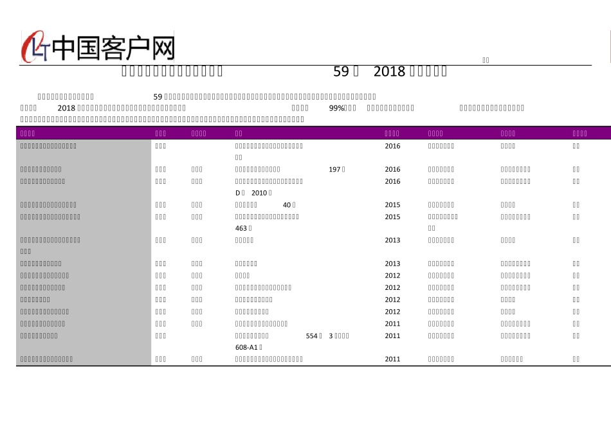Image resolution: width=611 pixels, height=432 pixels.
Task: Select the large "59" in the page title
Action: (341, 71)
